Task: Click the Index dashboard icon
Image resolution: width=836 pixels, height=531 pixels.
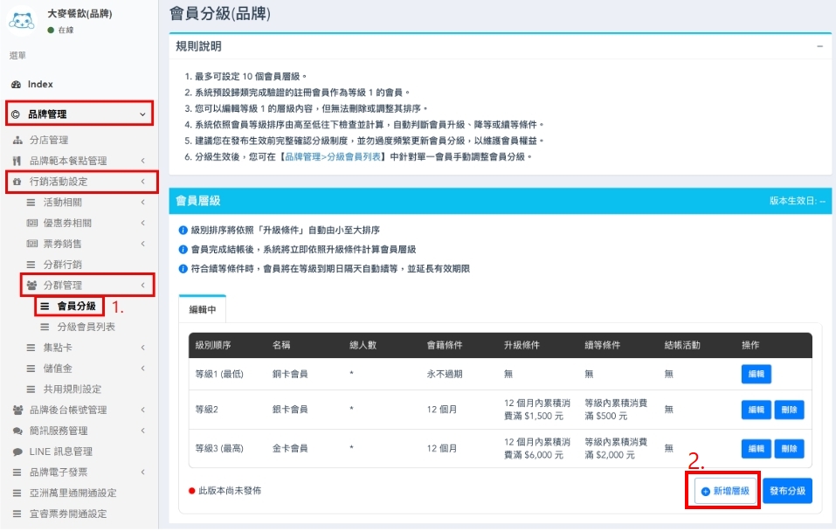Action: click(15, 85)
